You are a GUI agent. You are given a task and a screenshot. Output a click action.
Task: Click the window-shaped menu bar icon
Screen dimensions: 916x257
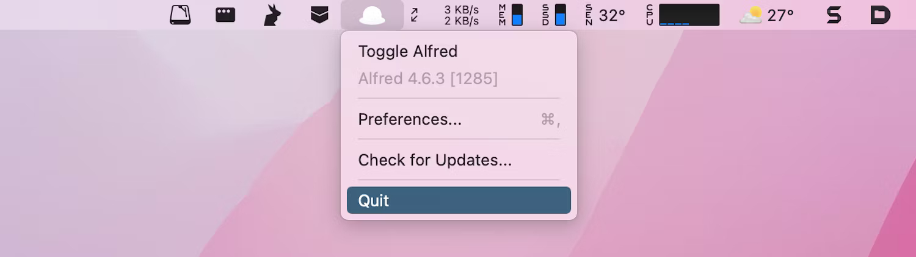click(x=225, y=15)
